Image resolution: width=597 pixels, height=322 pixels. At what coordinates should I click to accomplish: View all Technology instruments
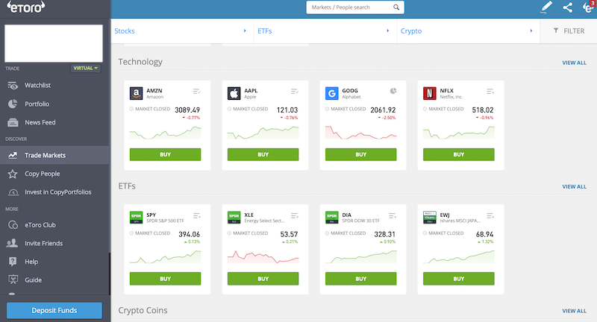point(574,63)
